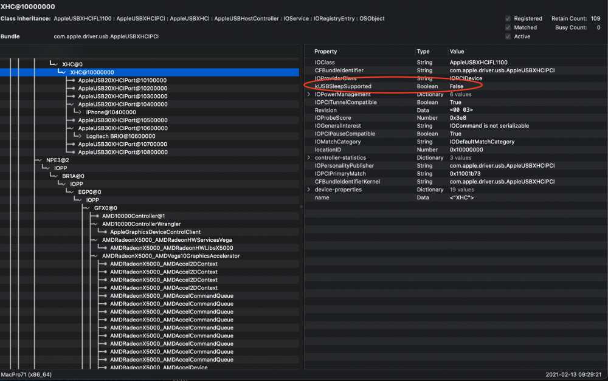This screenshot has width=608, height=381.
Task: Click the Class Inheritance chain text
Action: [x=219, y=19]
